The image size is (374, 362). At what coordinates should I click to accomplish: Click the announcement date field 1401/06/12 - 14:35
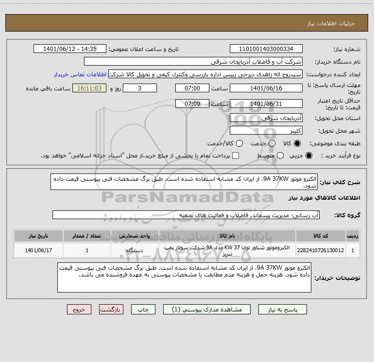tap(70, 49)
